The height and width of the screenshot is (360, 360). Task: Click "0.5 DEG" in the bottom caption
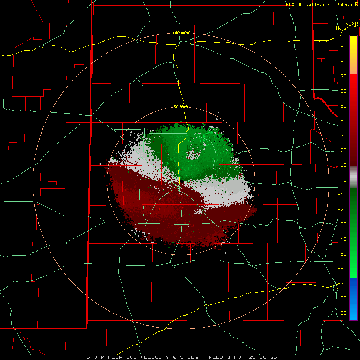click(185, 357)
